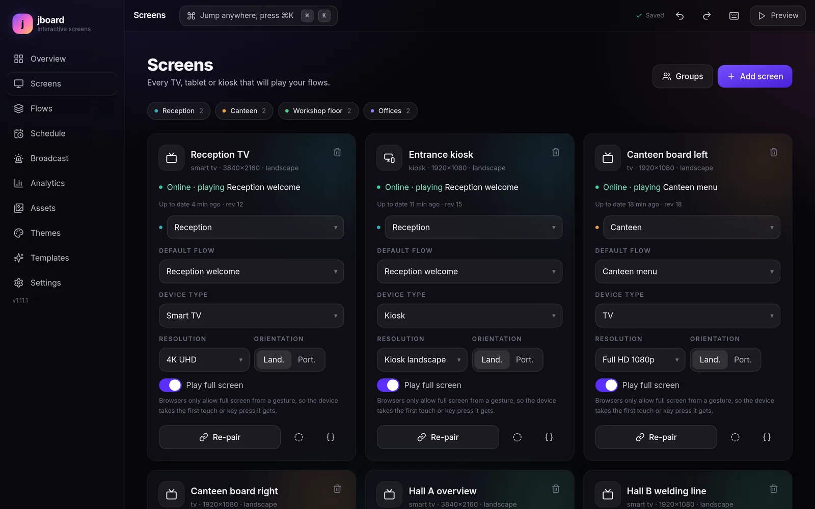The width and height of the screenshot is (815, 509).
Task: Delete the Canteen board left screen
Action: coord(774,152)
